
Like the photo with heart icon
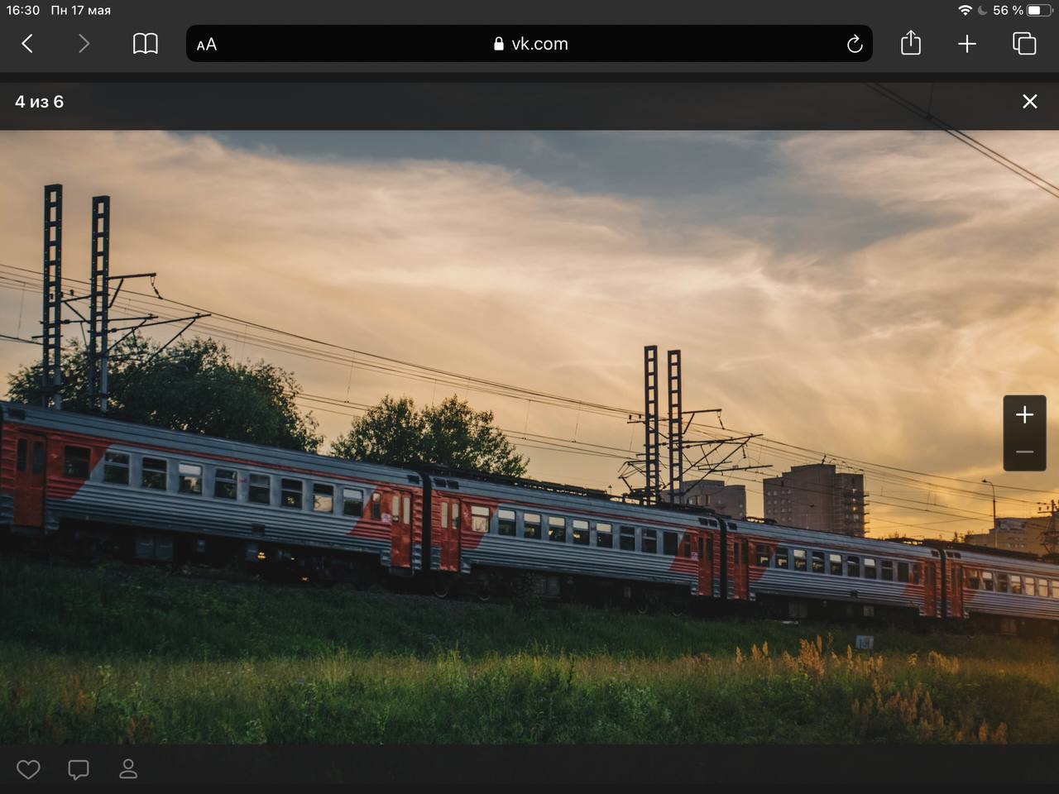click(x=29, y=769)
